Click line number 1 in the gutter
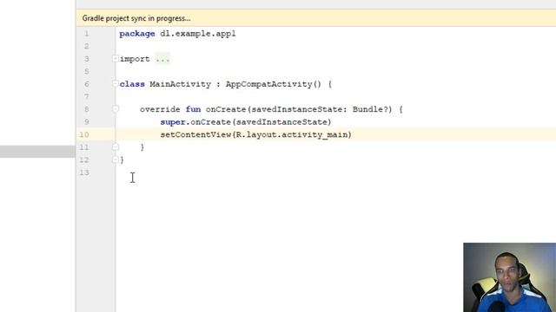Screen dimensions: 556x312 point(87,34)
